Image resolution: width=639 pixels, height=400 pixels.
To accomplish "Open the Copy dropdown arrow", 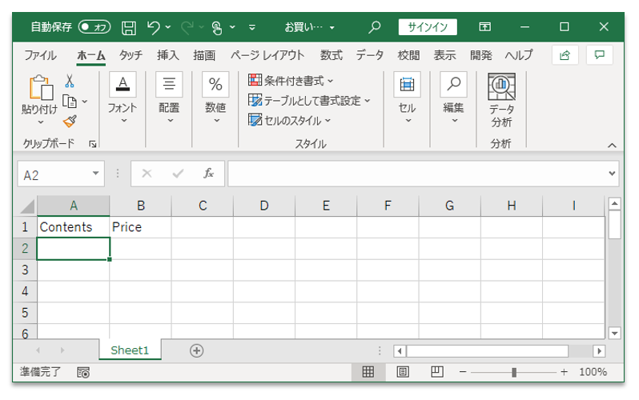I will pyautogui.click(x=85, y=101).
